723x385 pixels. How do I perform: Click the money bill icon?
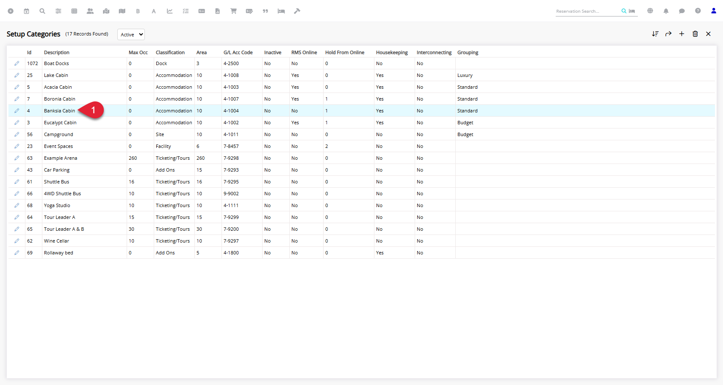coord(202,11)
